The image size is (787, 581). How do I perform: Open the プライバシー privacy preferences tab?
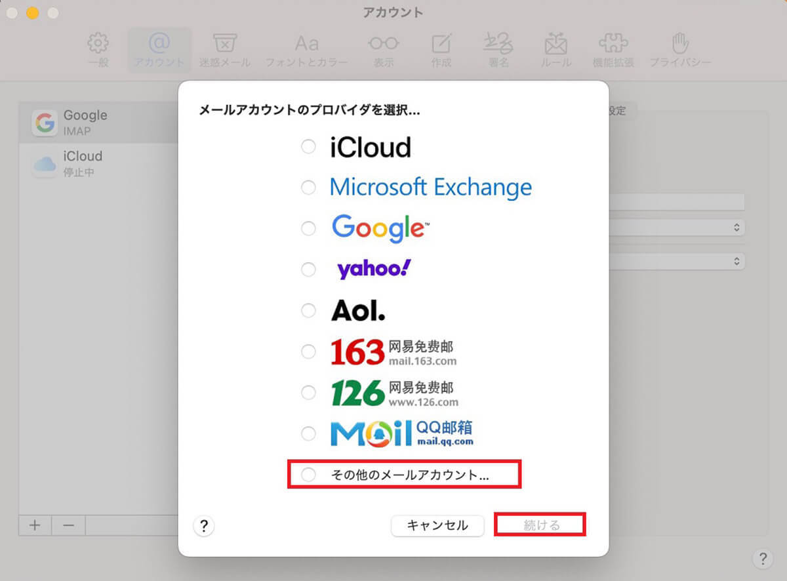tap(680, 50)
